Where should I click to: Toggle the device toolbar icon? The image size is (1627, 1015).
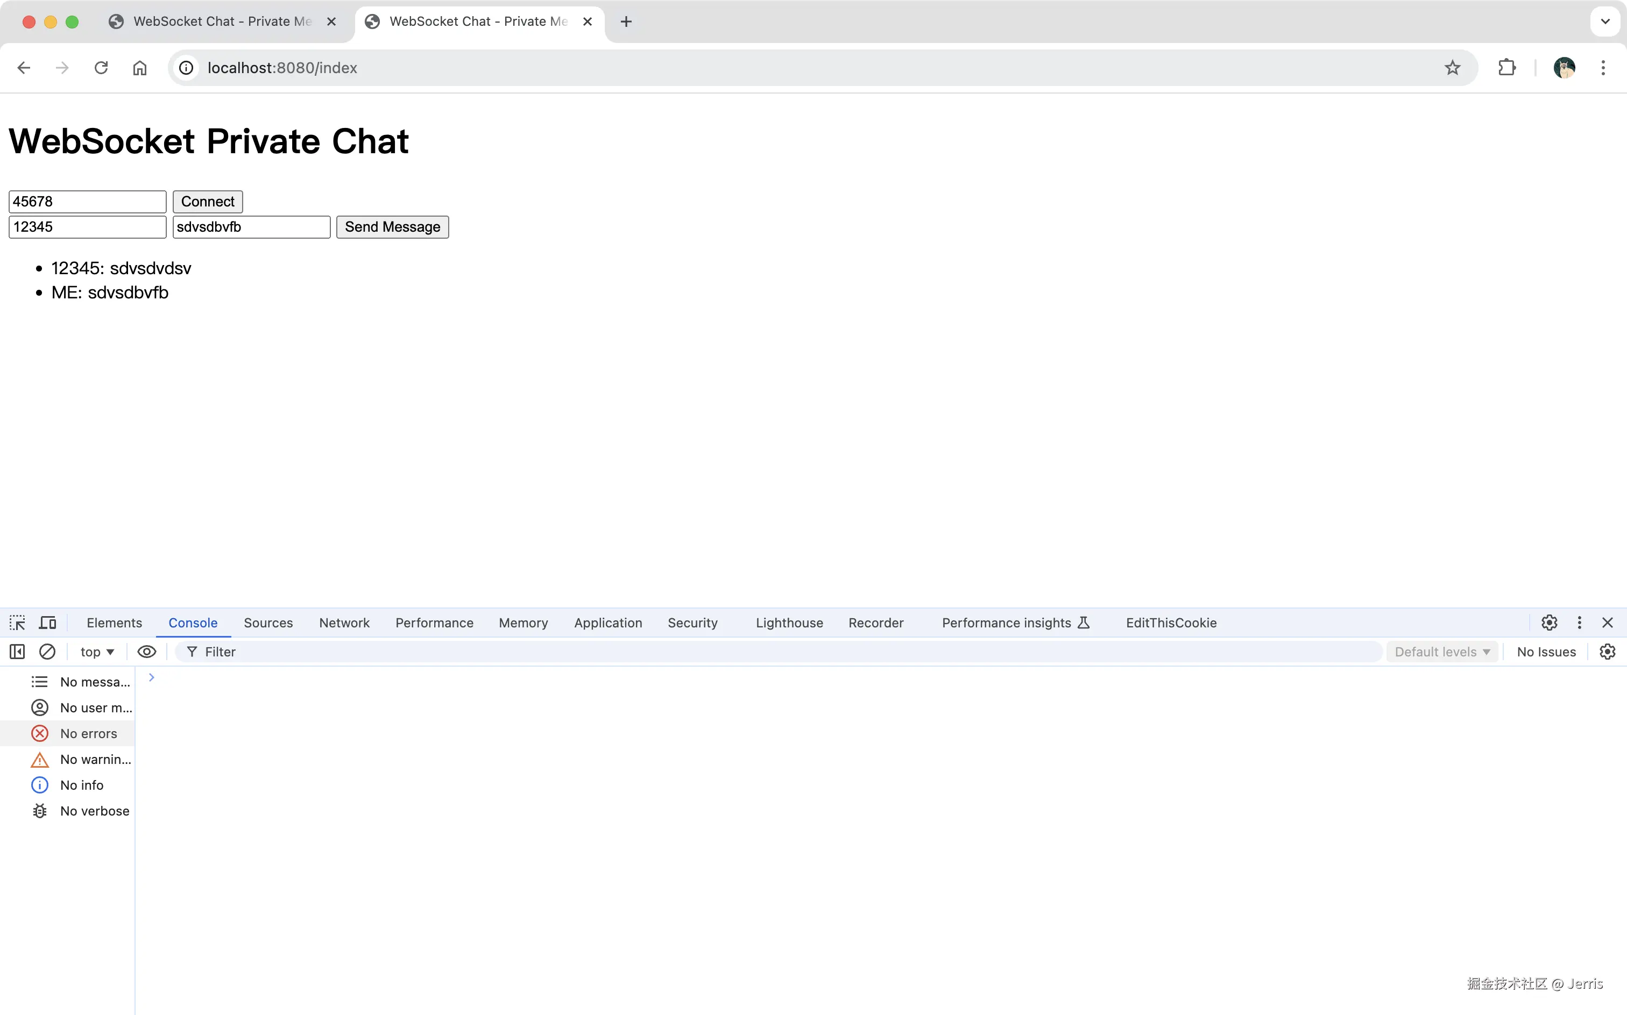click(47, 623)
